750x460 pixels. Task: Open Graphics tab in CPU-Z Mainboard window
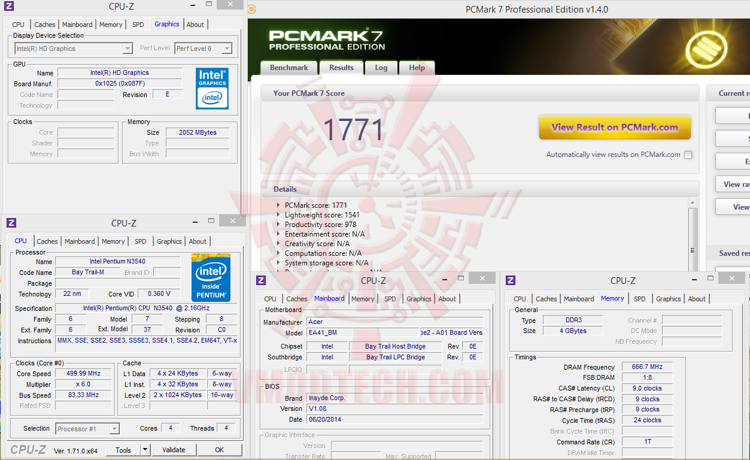coord(419,299)
